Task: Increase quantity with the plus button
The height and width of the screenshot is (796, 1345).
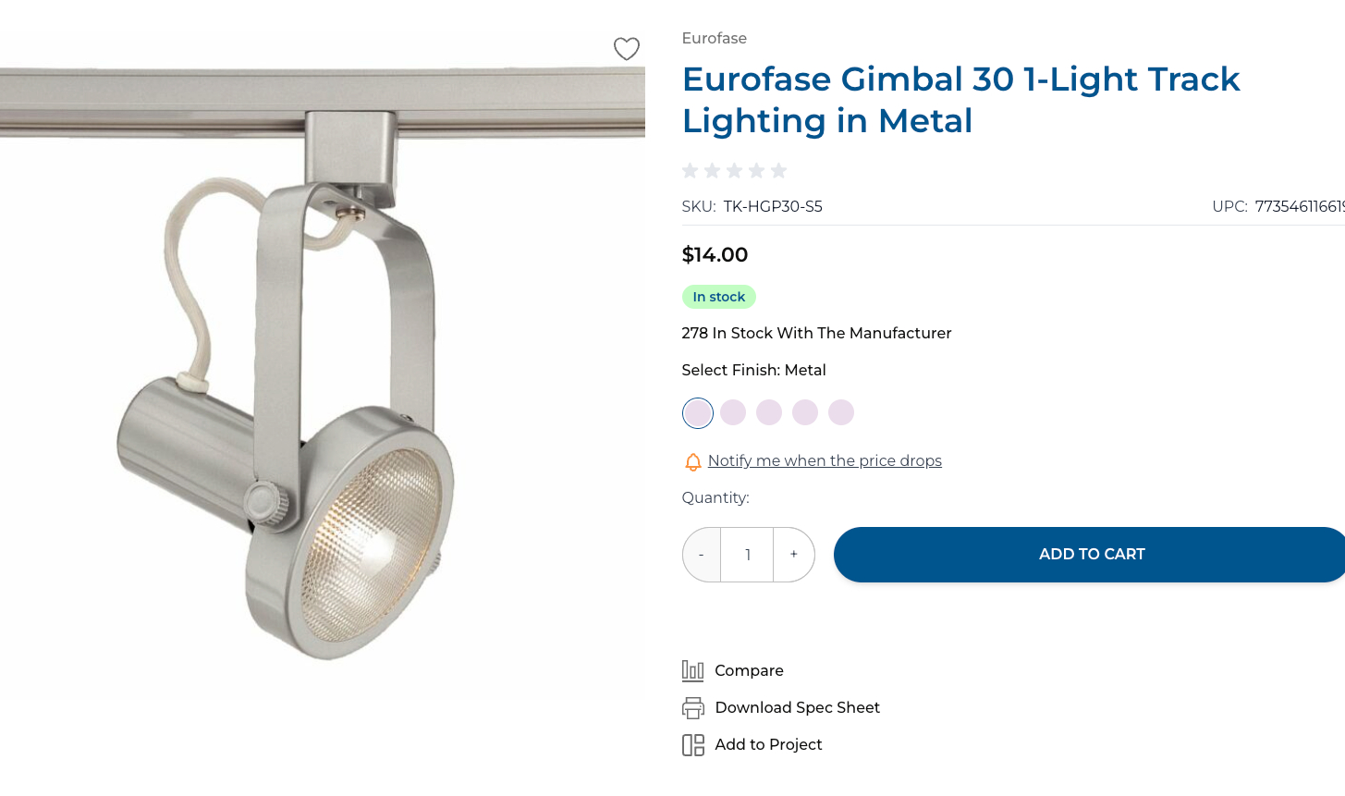Action: click(x=793, y=555)
